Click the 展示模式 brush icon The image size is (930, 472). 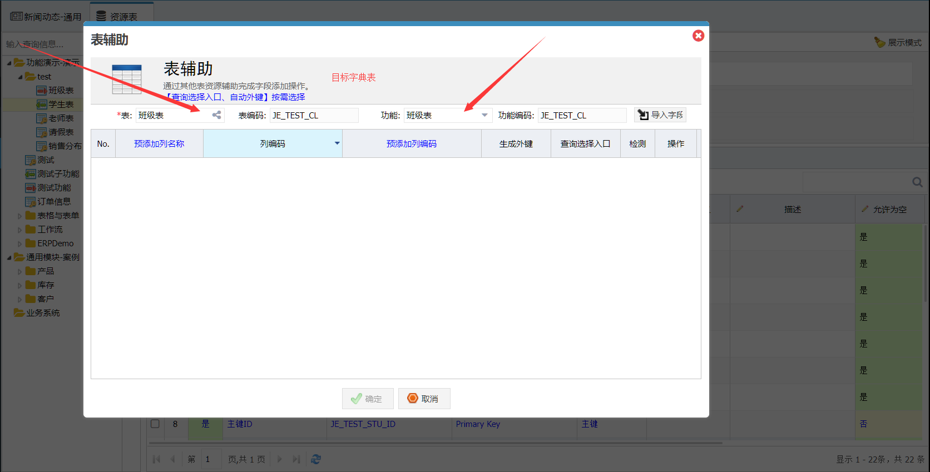pyautogui.click(x=879, y=42)
